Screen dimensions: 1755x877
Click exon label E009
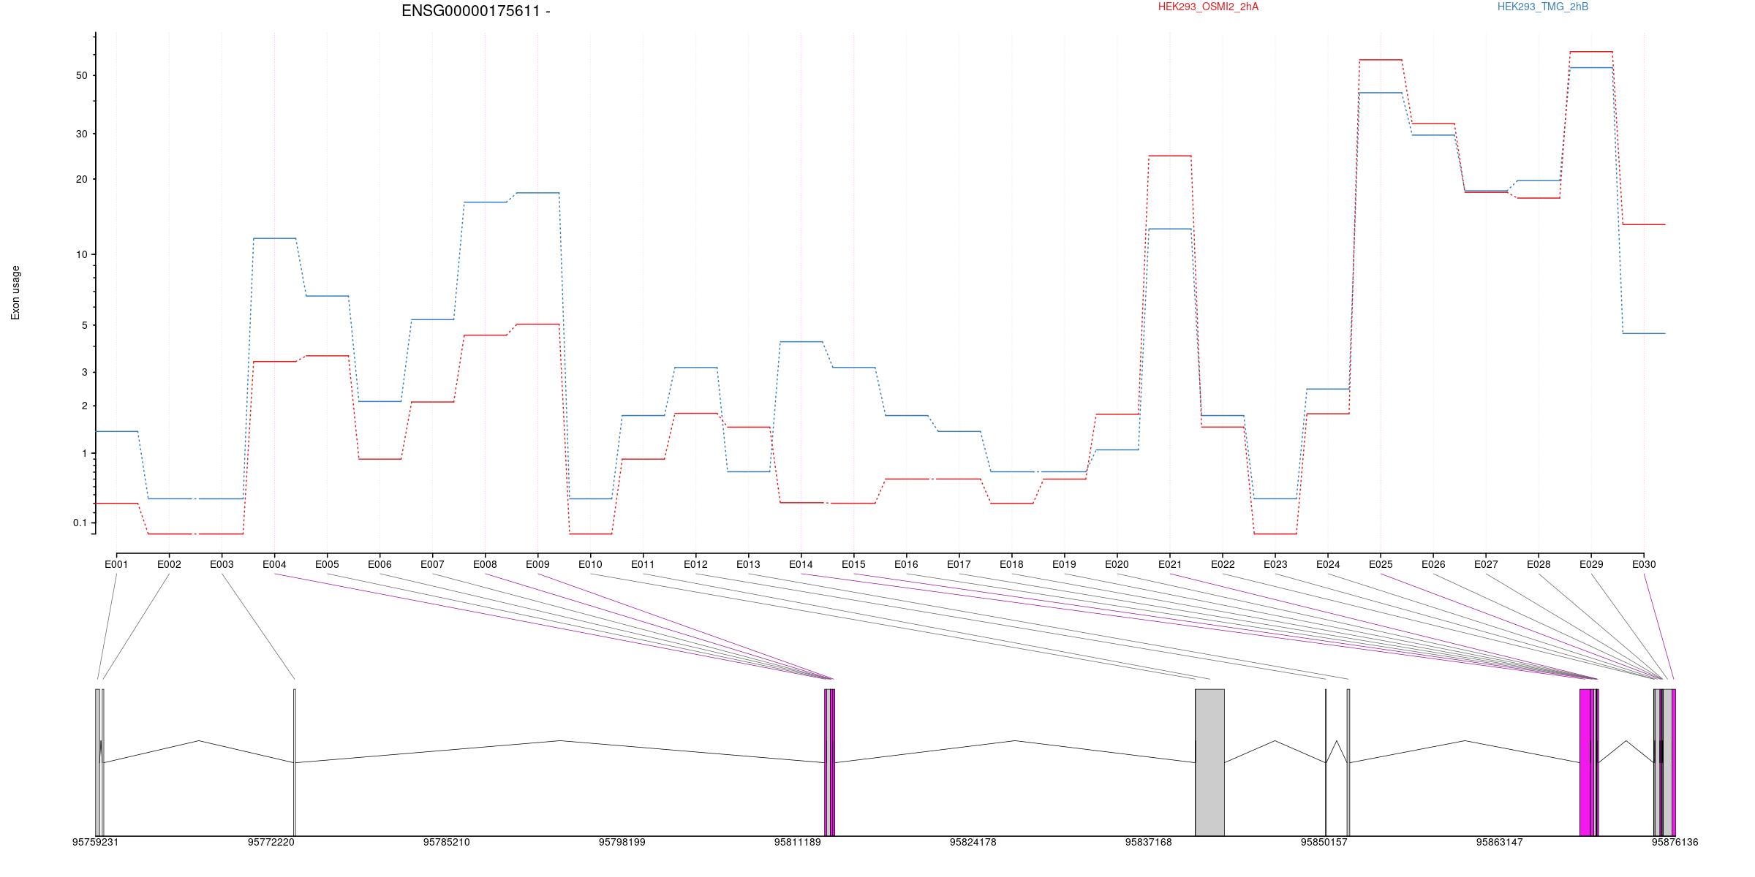point(537,564)
